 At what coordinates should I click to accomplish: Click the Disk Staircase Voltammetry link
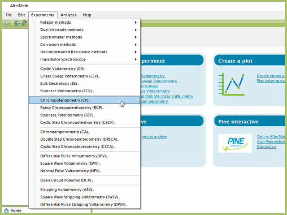tap(167, 96)
